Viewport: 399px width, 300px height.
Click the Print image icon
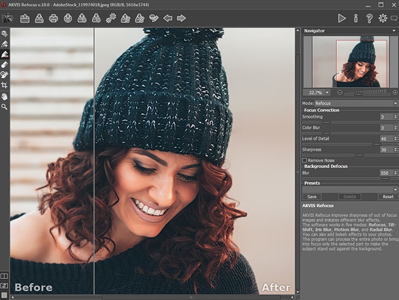[x=53, y=18]
